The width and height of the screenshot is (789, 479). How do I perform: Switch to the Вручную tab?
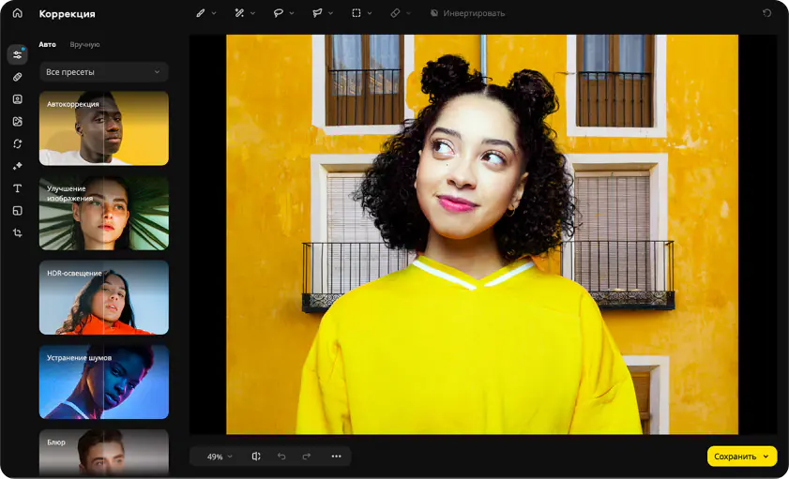84,44
